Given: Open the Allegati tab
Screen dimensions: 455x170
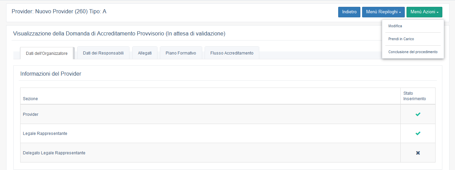Looking at the screenshot, I should 145,53.
